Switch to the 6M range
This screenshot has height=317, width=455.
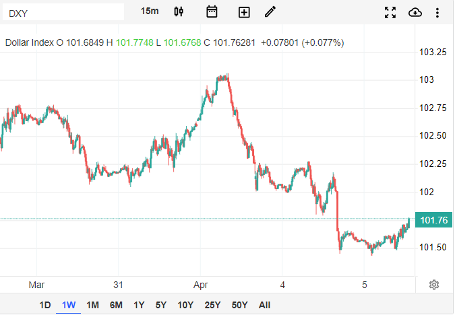pos(116,305)
